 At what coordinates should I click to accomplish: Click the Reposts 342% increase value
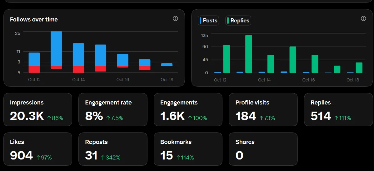[x=111, y=157]
